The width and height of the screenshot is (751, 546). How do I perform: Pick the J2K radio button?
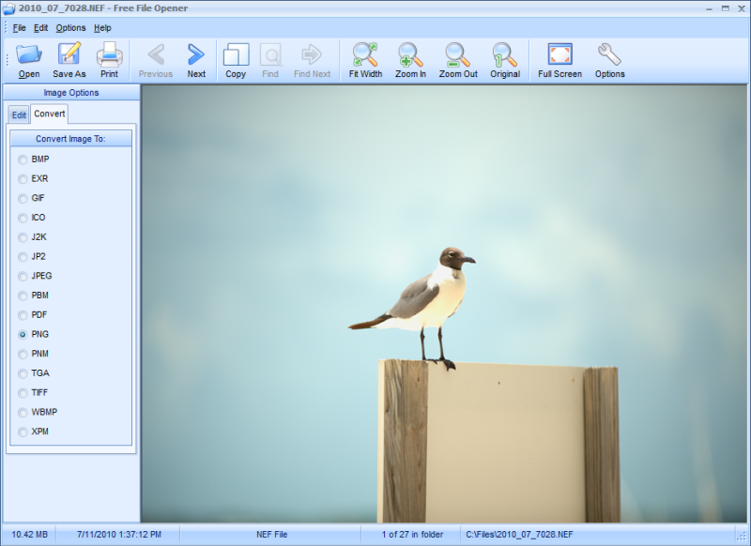(23, 237)
